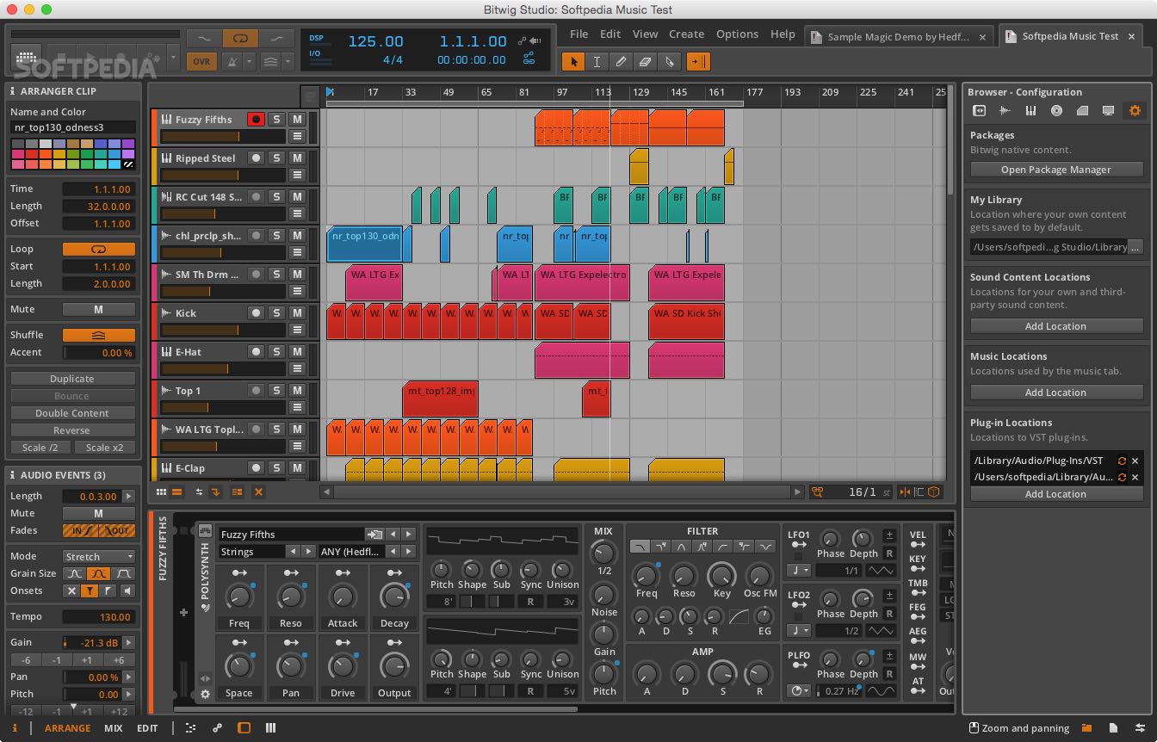
Task: Click the nr_top130_odness3 clip name field
Action: pos(71,126)
